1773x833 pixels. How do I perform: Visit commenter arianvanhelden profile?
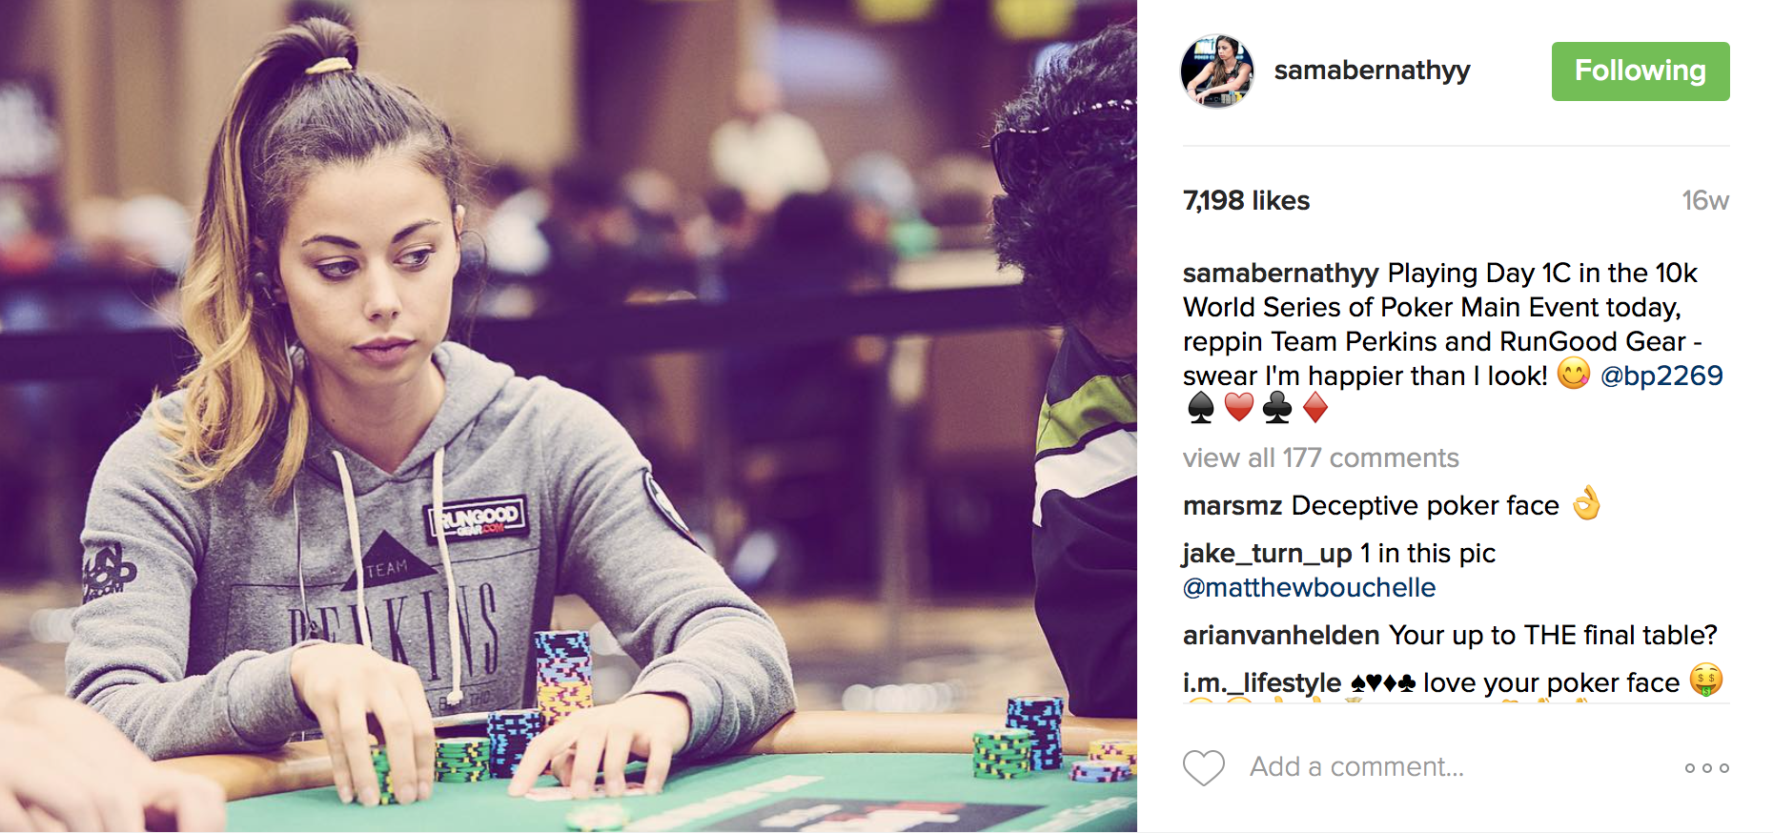[x=1281, y=635]
